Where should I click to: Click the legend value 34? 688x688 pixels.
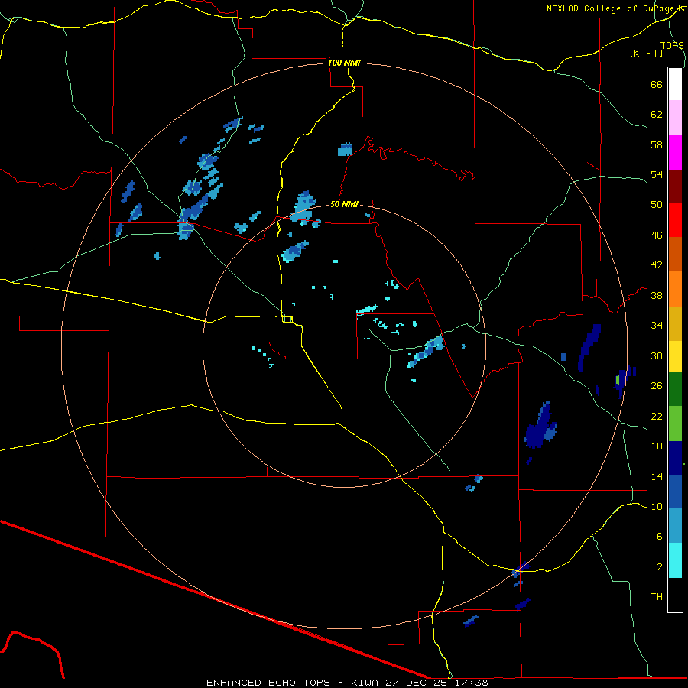657,325
